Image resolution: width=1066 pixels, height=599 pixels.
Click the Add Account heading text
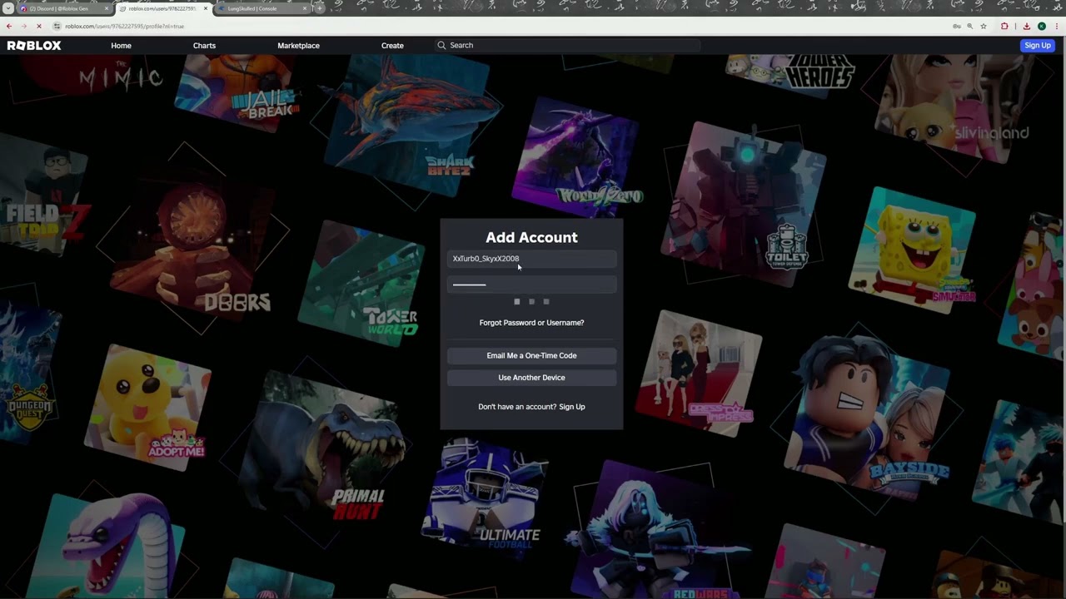531,238
